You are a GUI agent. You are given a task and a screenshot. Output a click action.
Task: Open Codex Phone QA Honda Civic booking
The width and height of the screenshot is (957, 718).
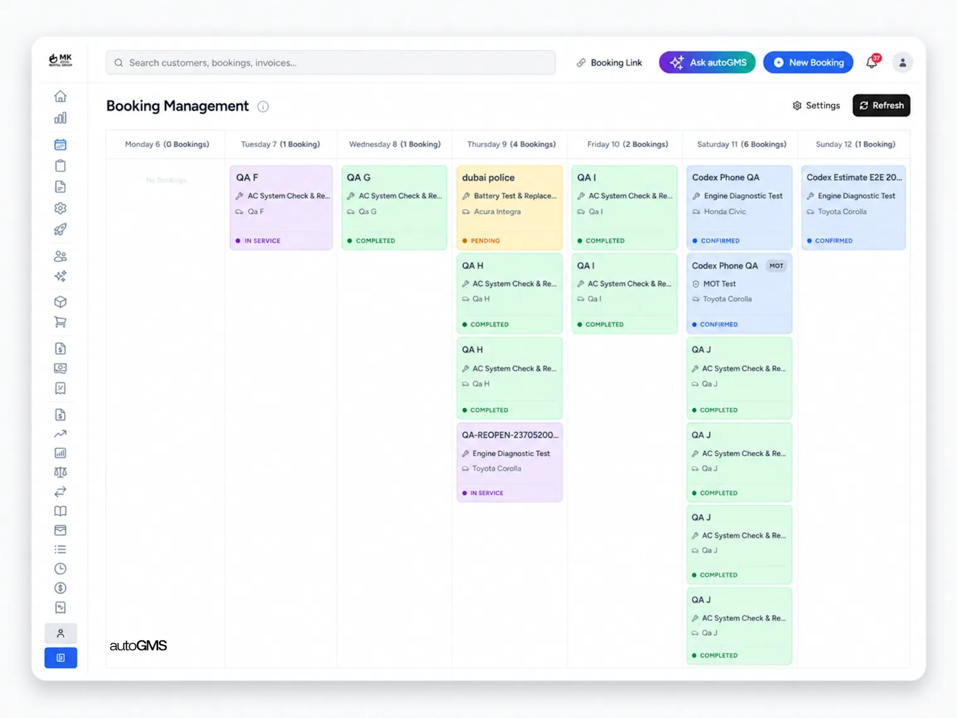(x=739, y=208)
